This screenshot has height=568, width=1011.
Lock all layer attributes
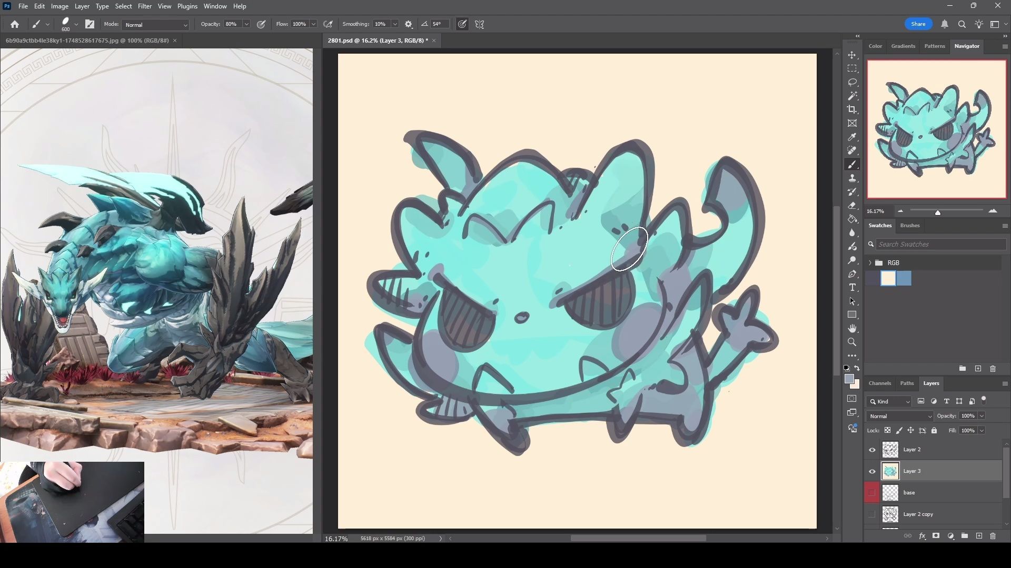tap(934, 431)
